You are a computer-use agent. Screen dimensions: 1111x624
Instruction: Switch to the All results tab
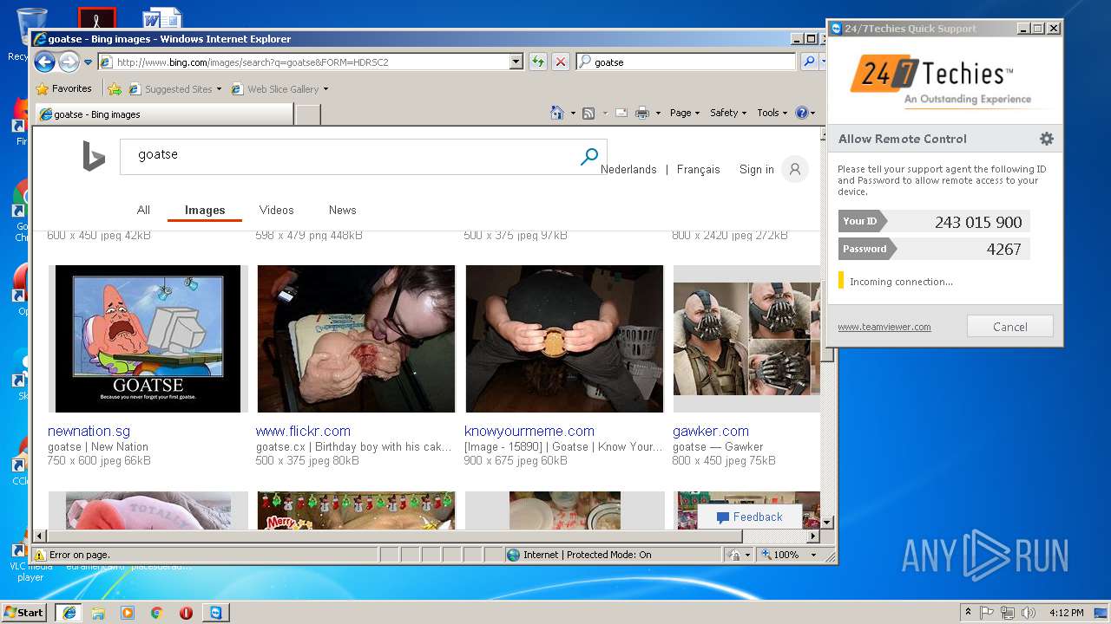click(143, 210)
